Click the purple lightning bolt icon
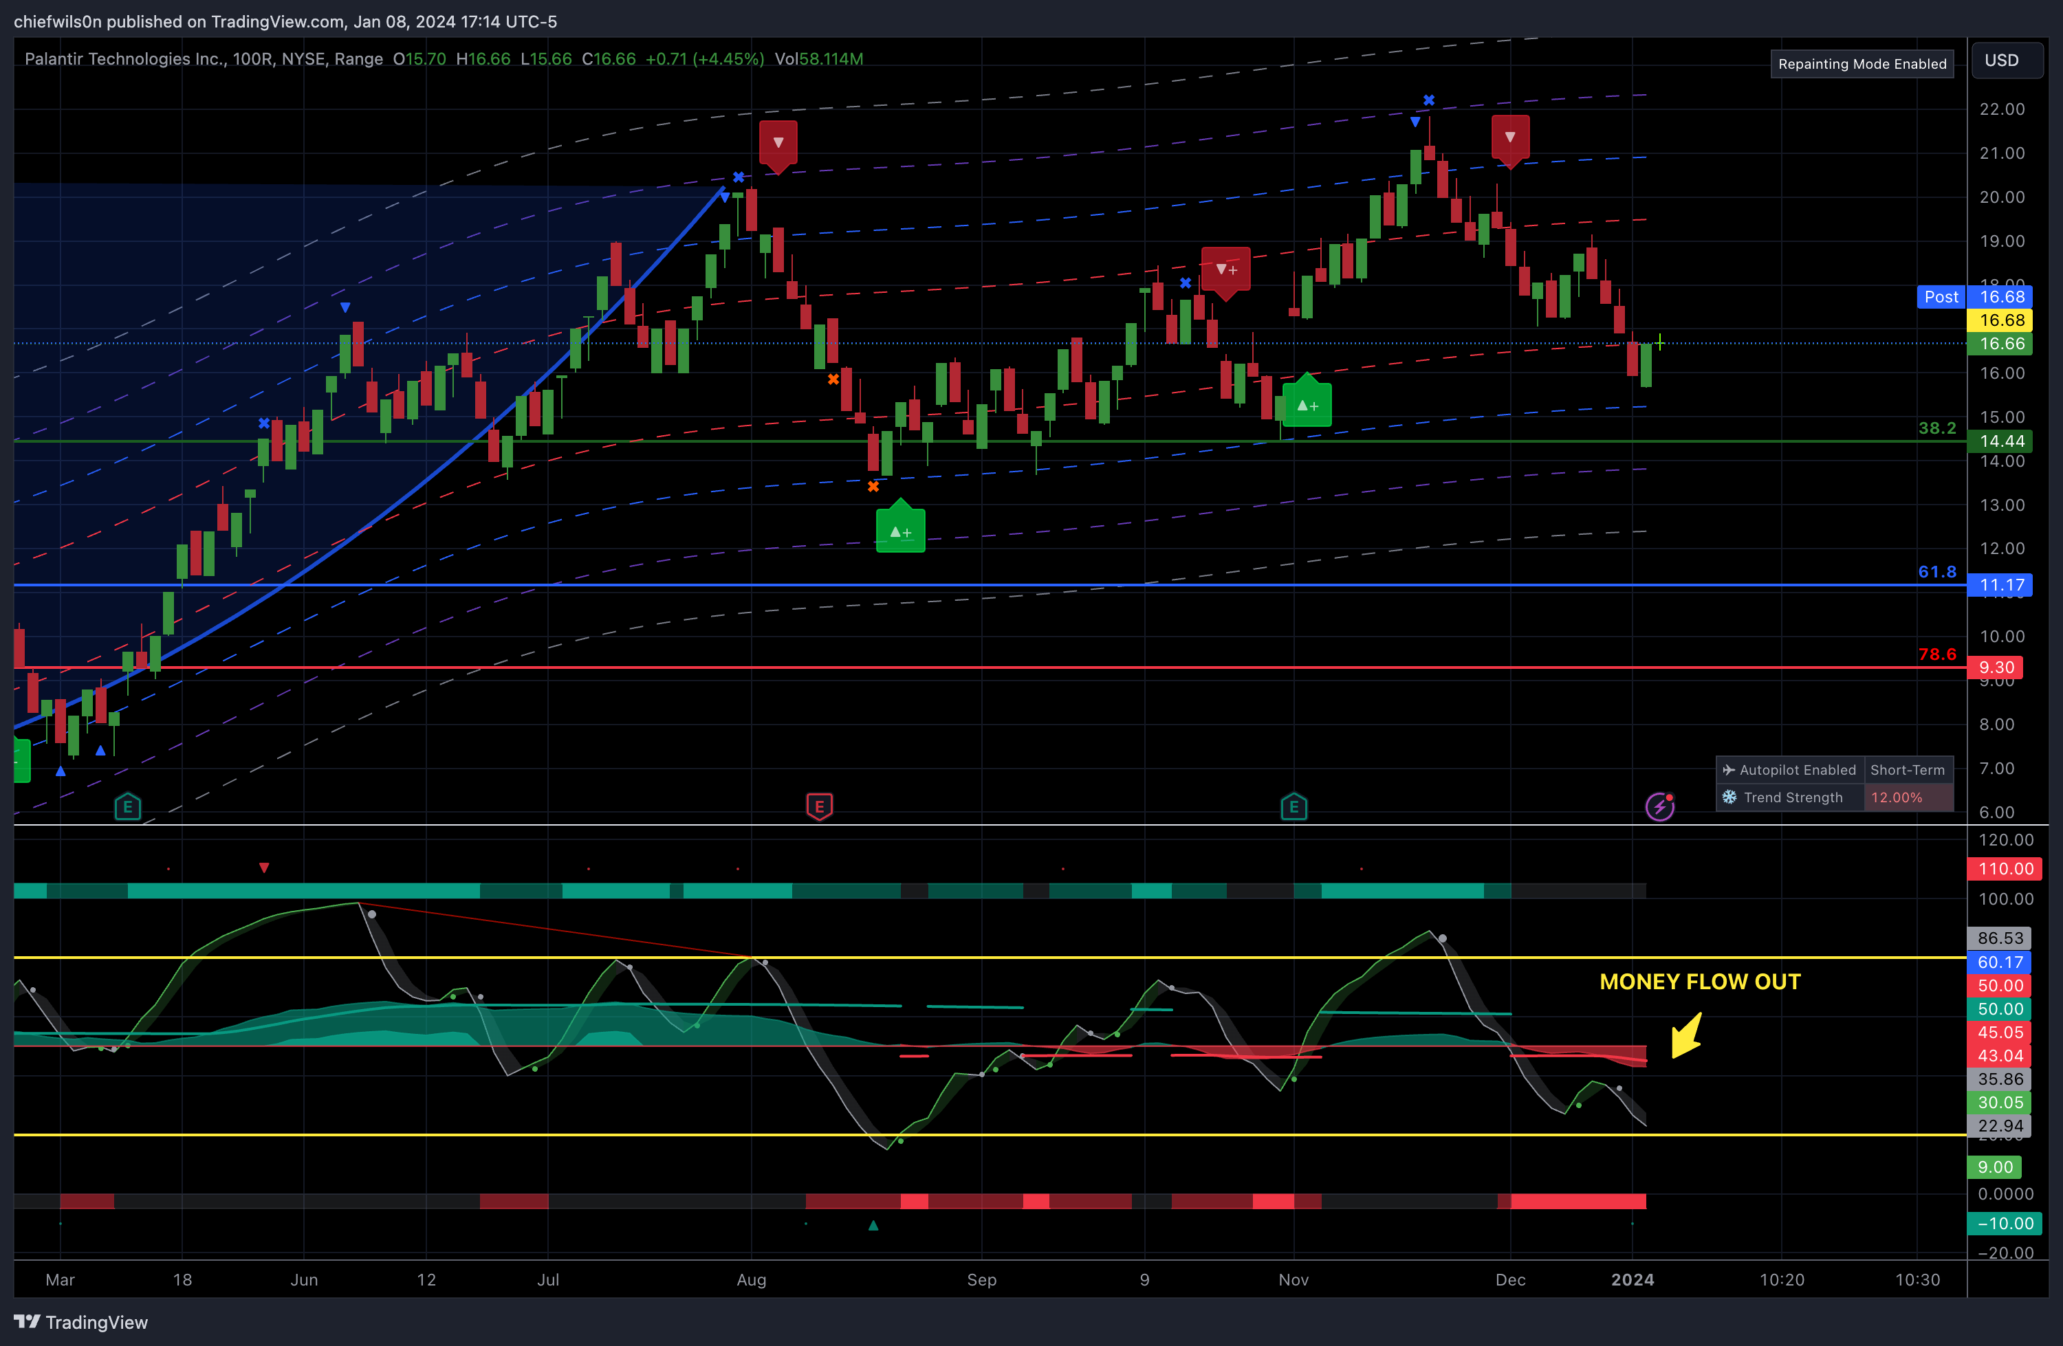Viewport: 2063px width, 1346px height. [1660, 807]
